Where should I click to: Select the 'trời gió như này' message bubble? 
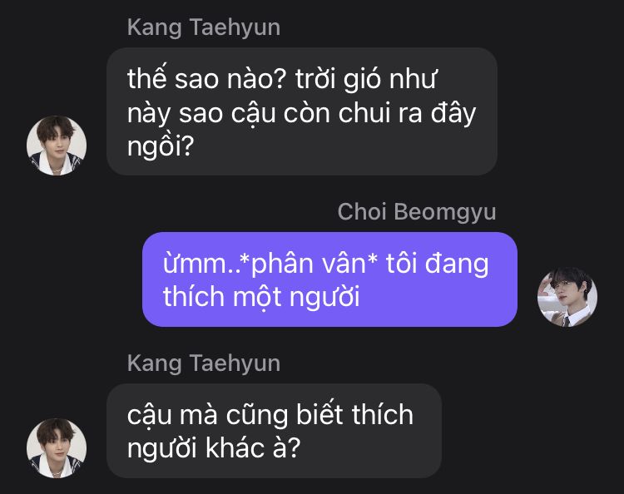[302, 111]
